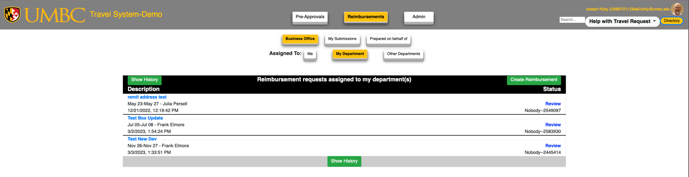Focus the Search field
This screenshot has height=177, width=689.
pyautogui.click(x=572, y=20)
